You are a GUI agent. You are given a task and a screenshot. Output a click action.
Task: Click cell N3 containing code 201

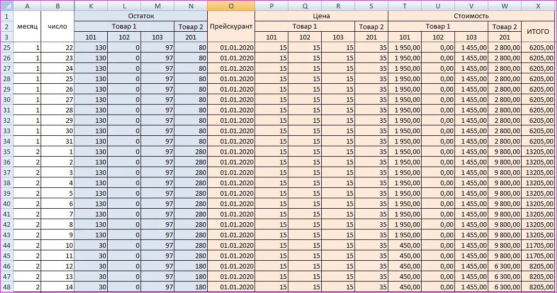point(191,37)
